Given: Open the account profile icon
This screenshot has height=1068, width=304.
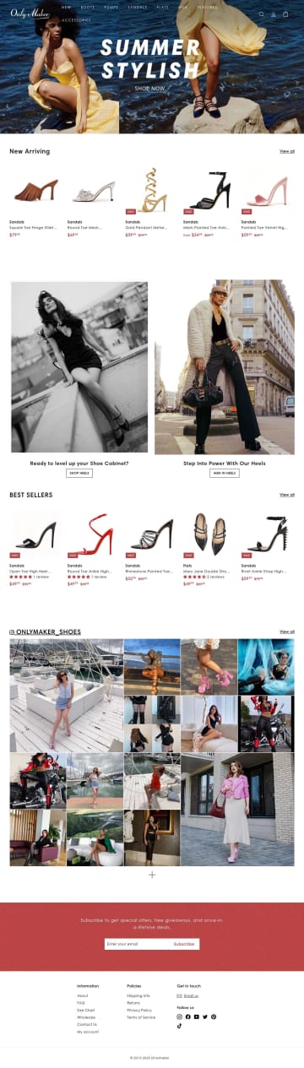Looking at the screenshot, I should 273,14.
